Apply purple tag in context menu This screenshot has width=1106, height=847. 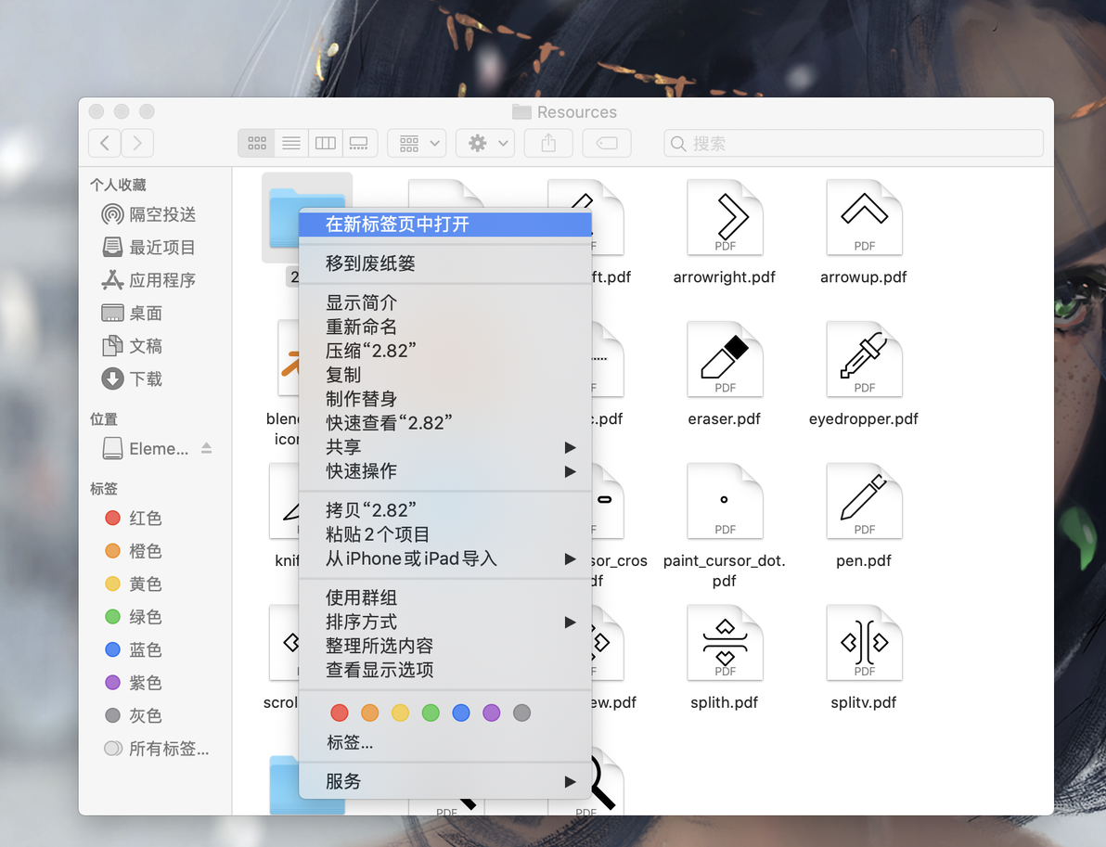click(x=492, y=713)
